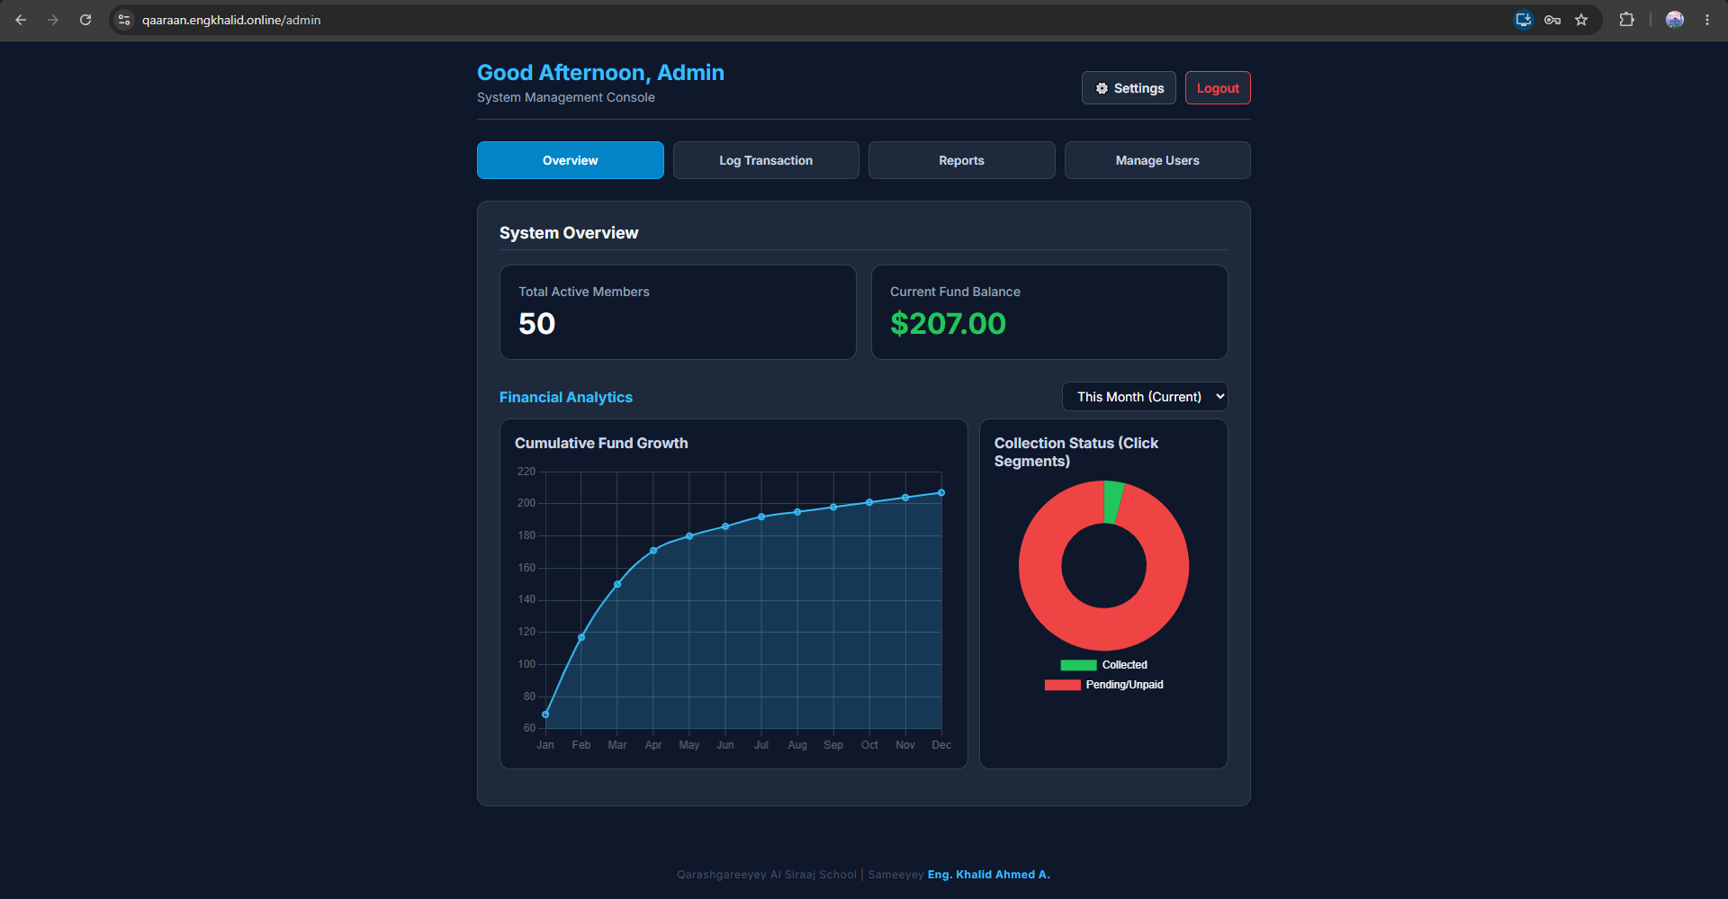
Task: Reload the current page
Action: click(85, 20)
